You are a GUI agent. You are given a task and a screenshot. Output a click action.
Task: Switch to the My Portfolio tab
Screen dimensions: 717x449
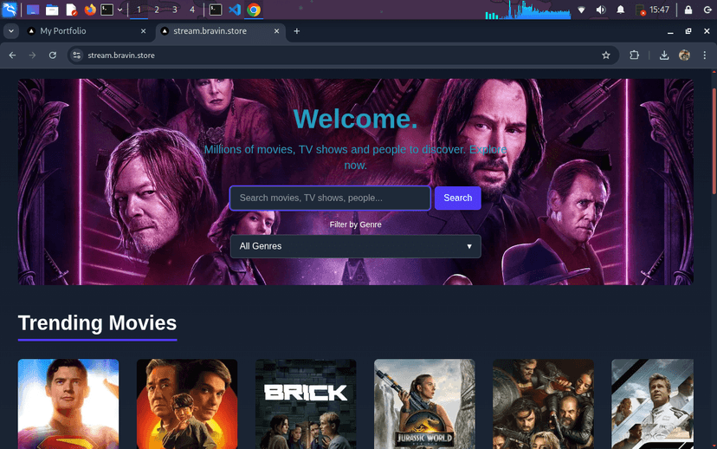[x=87, y=31]
